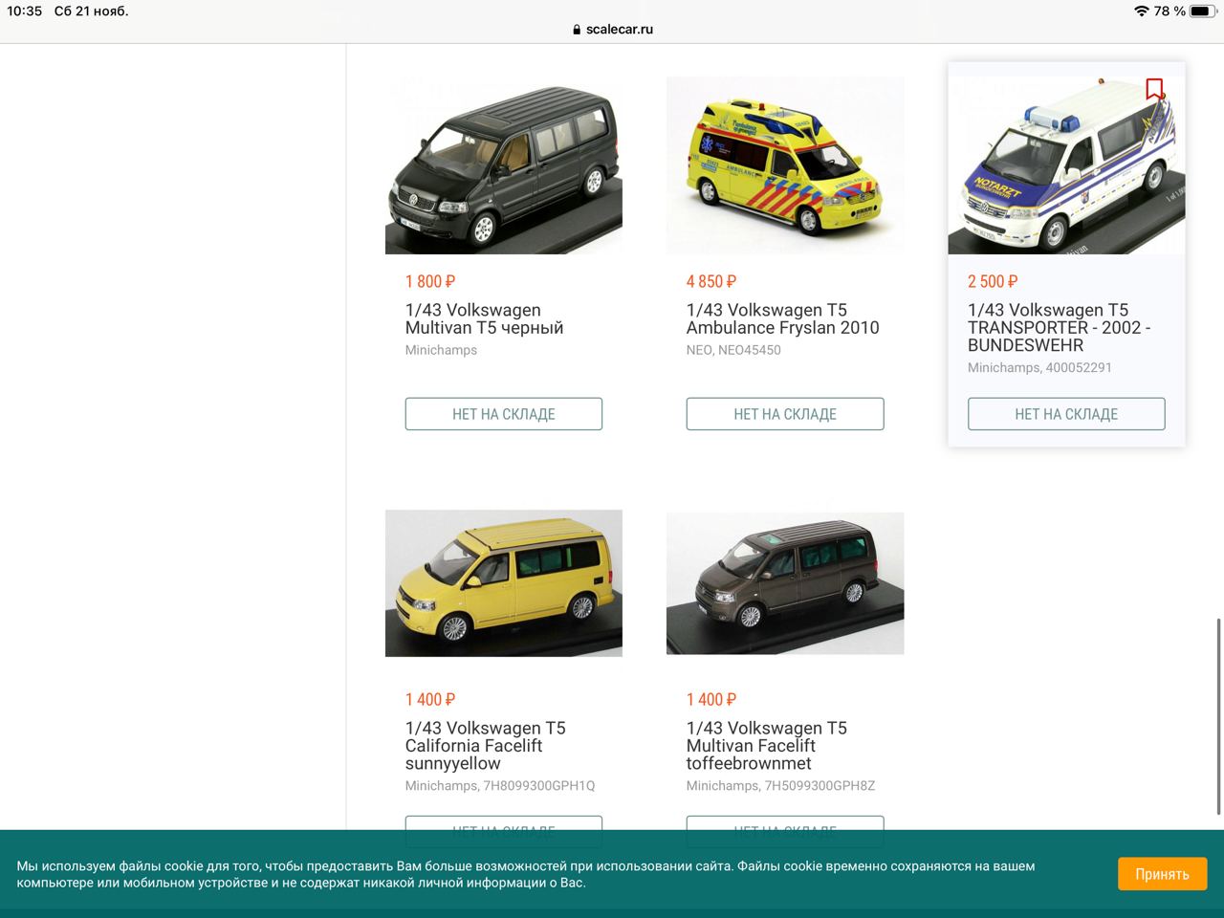Tap the 'Сб 21 нояб.' date
Image resolution: width=1224 pixels, height=918 pixels.
92,11
